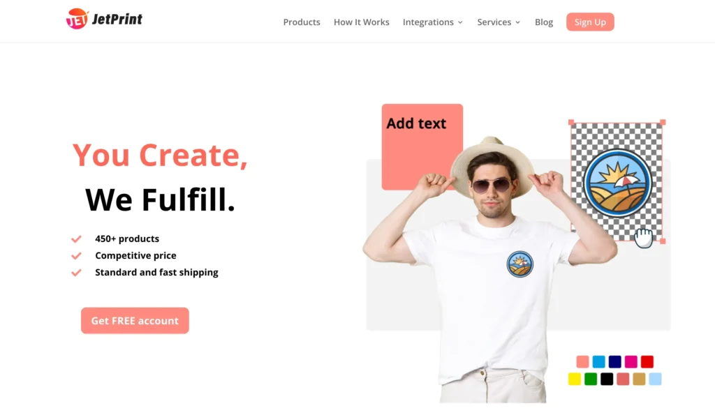
Task: Click the checkmark beside Standard and fast shipping
Action: 76,273
